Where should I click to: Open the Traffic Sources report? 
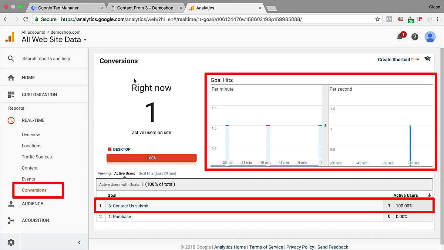tap(37, 157)
